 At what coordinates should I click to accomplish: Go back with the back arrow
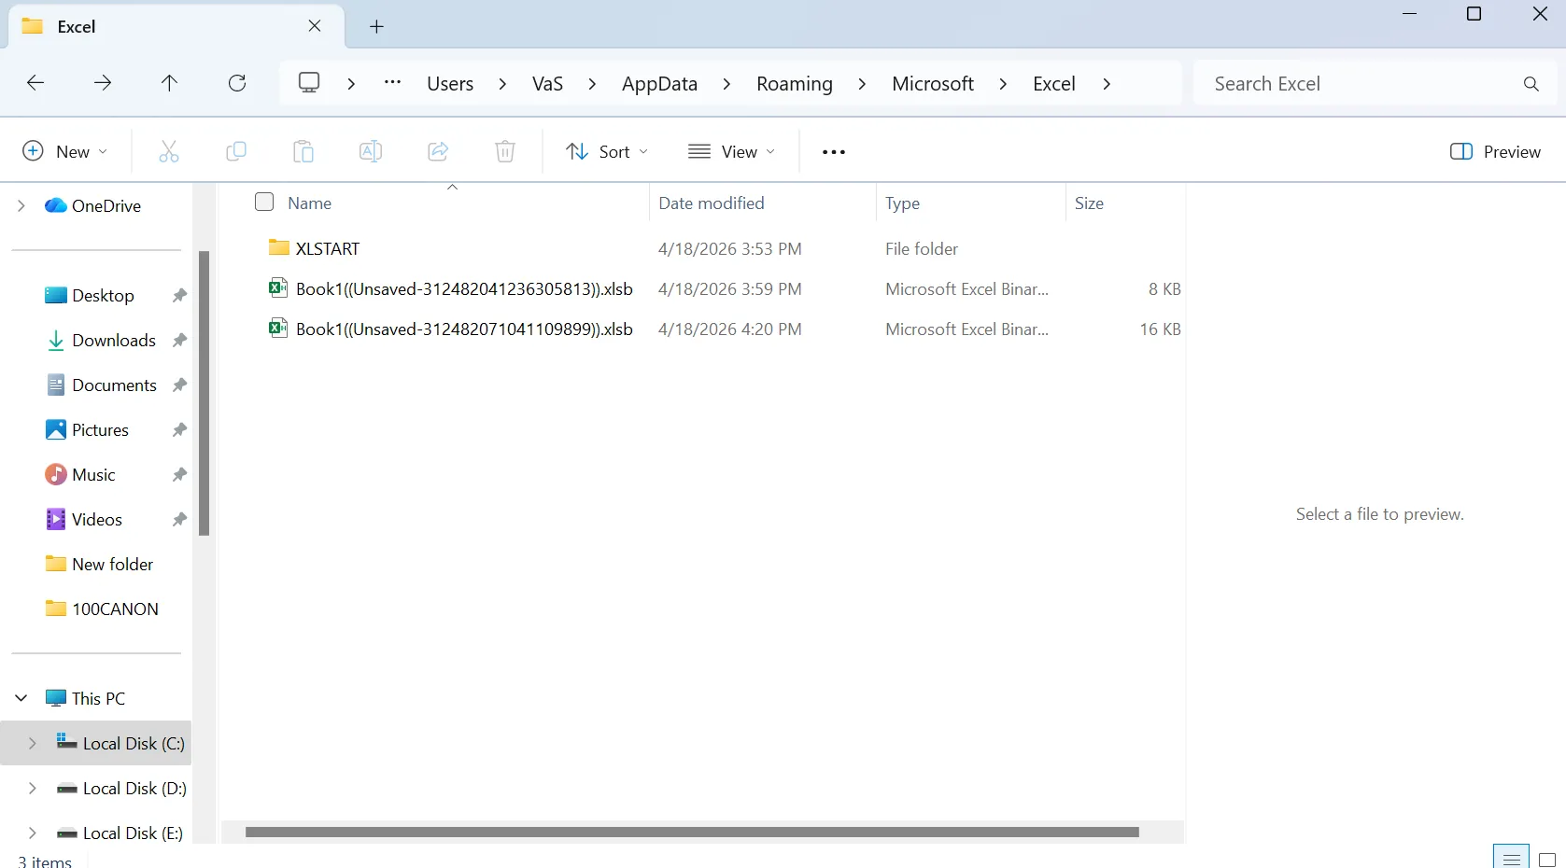[x=35, y=83]
